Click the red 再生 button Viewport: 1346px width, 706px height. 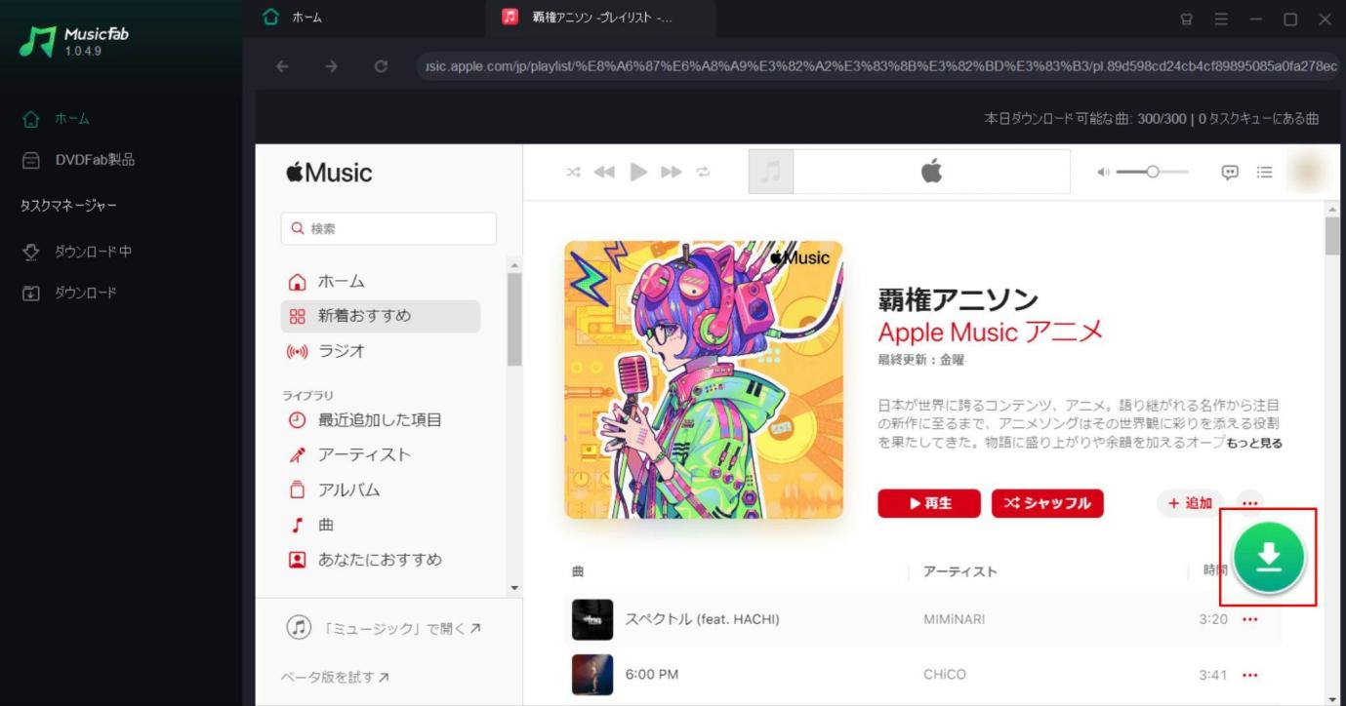coord(929,503)
